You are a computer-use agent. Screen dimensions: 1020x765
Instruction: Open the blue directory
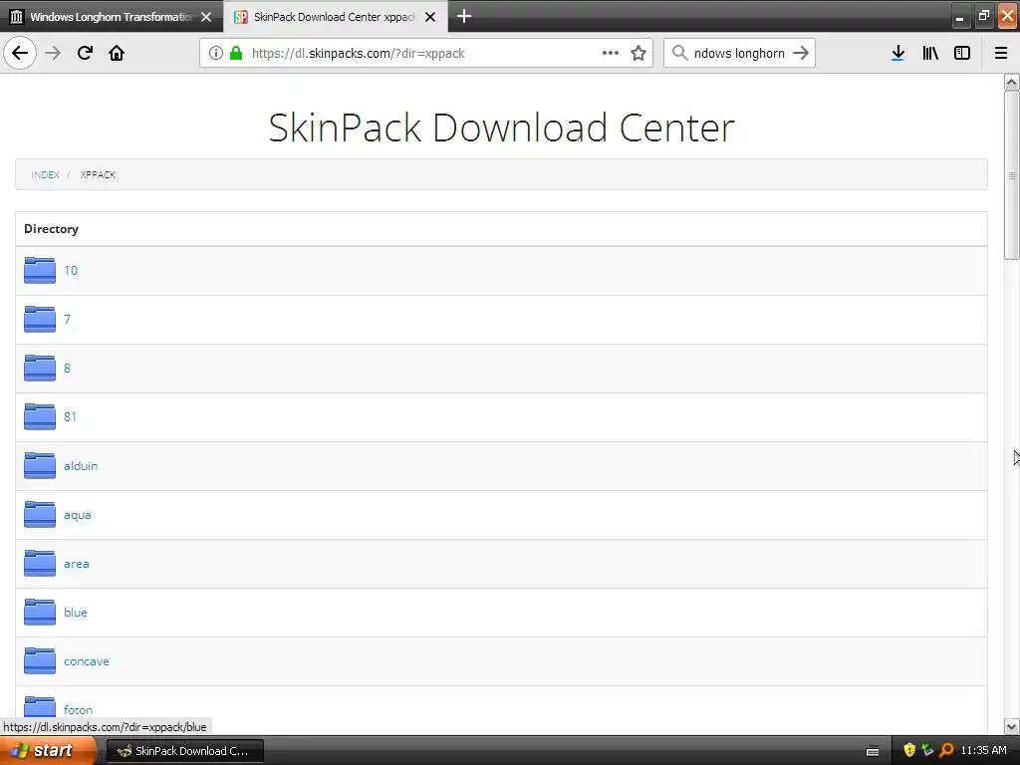(76, 613)
